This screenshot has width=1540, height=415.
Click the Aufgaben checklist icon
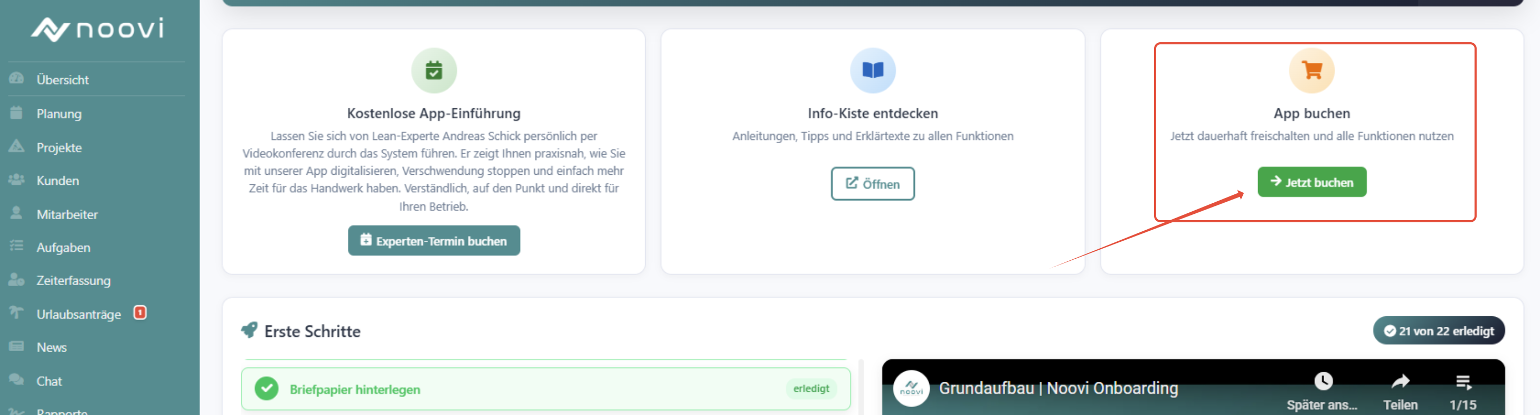pos(17,247)
